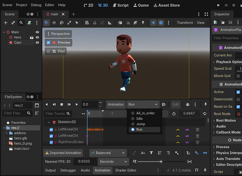Screen dimensions: 242x176
Task: Open the Seconds snap unit dropdown
Action: (113, 162)
